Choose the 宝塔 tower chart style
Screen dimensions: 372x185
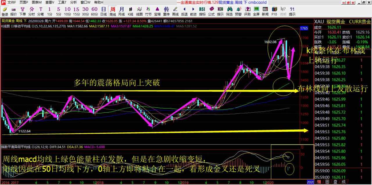click(x=158, y=11)
